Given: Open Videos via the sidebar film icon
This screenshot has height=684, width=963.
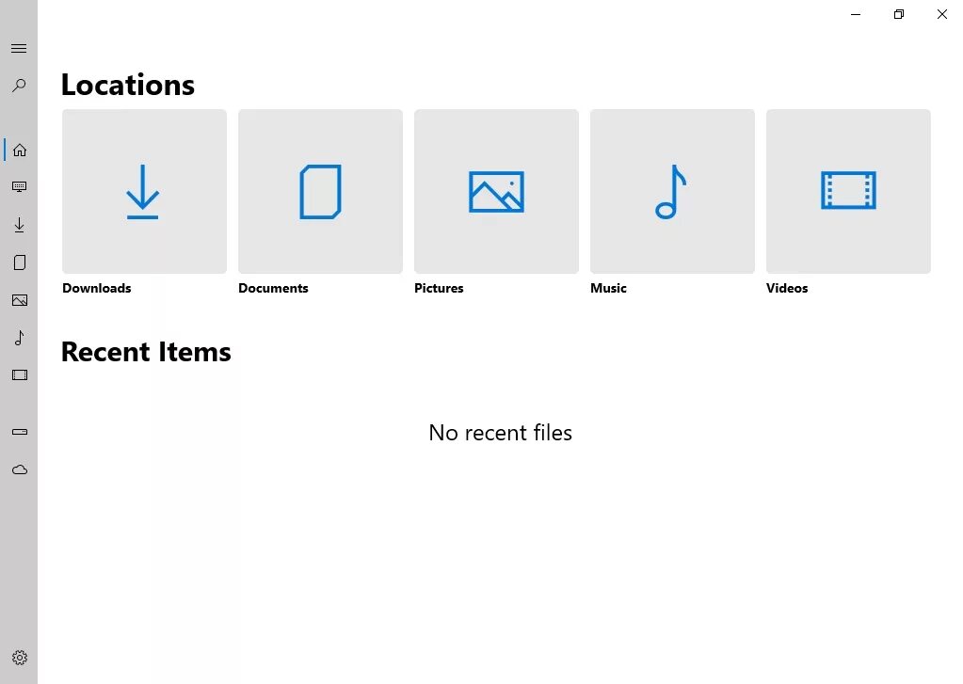Looking at the screenshot, I should 19,374.
